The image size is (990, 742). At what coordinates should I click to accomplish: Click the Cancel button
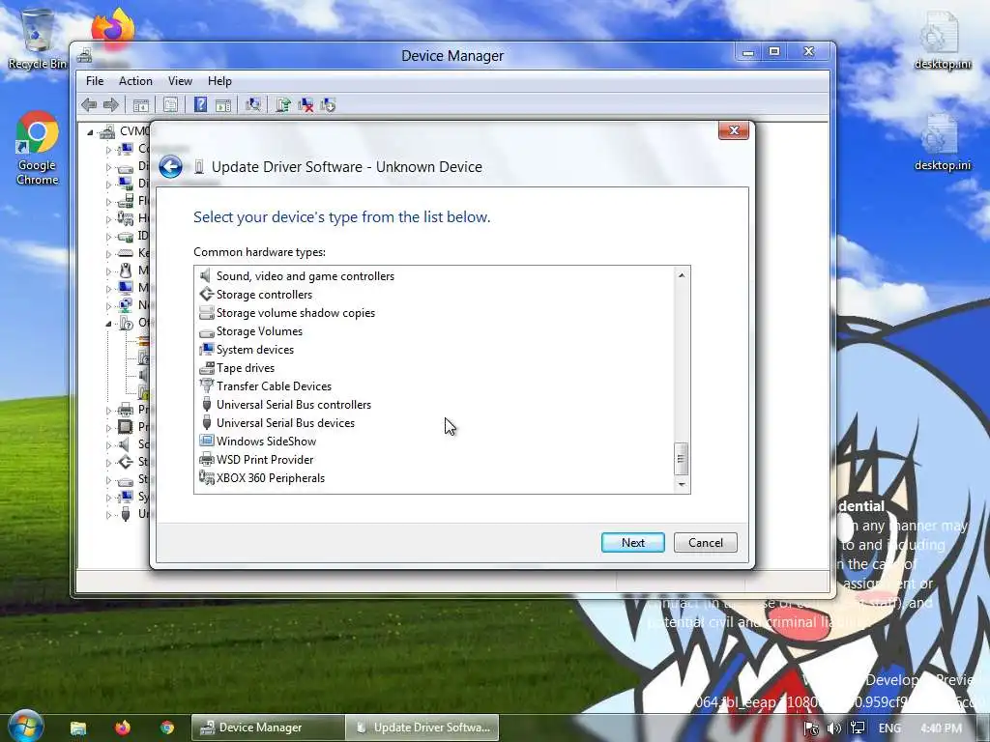(705, 543)
